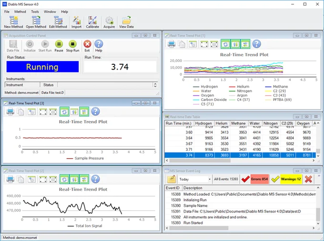Toggle vertical auto-scale in Trend Plot [1]

click(x=235, y=44)
